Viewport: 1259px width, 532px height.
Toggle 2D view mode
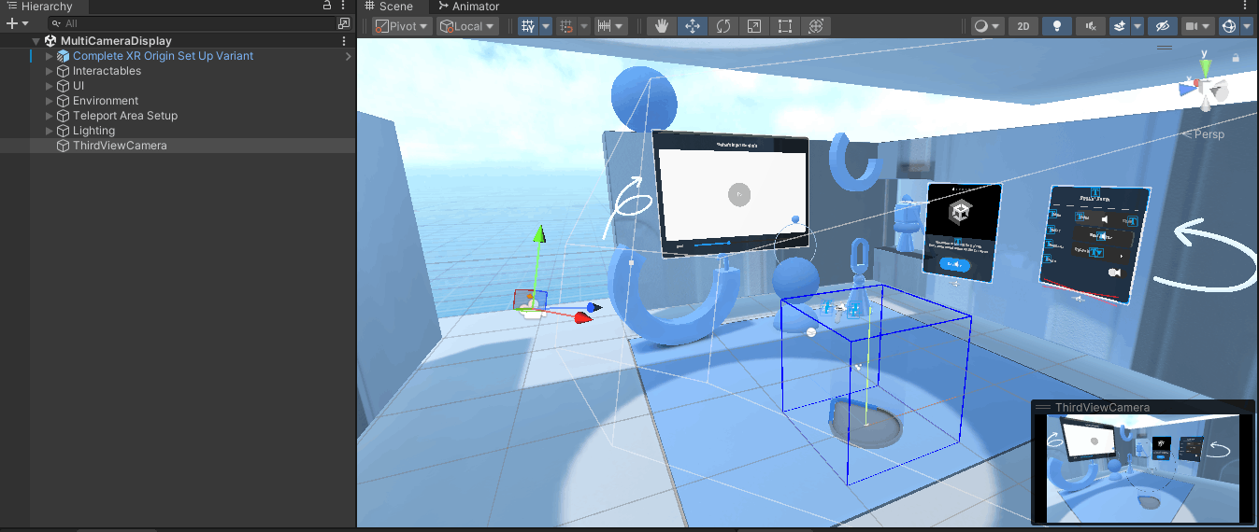[1023, 26]
